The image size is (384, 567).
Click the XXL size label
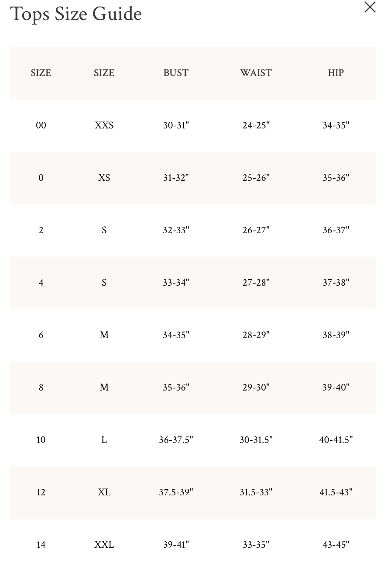104,545
